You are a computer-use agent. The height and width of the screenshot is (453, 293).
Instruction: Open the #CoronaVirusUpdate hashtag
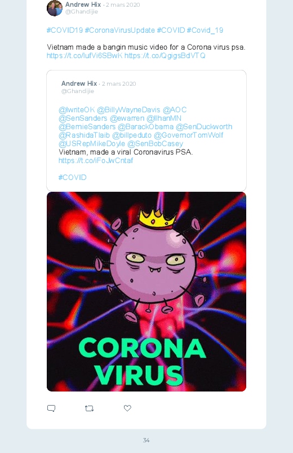(120, 30)
